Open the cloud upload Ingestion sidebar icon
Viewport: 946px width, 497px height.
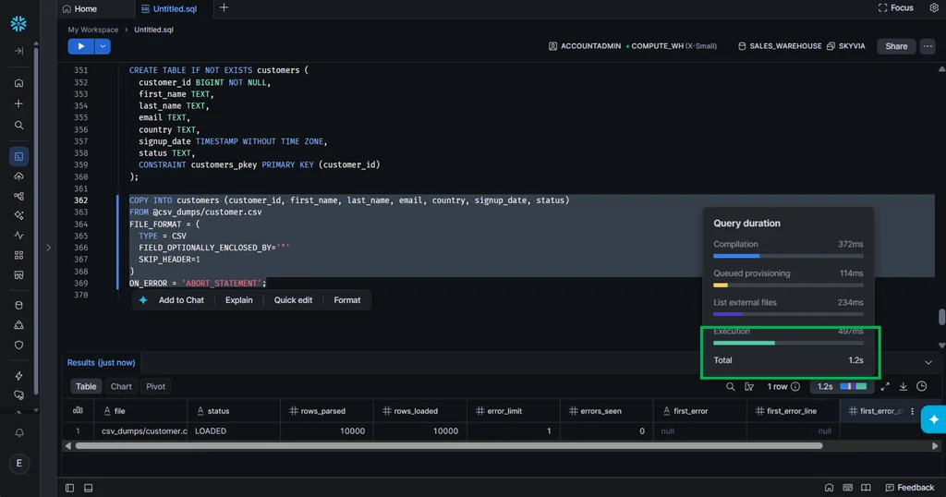tap(18, 176)
